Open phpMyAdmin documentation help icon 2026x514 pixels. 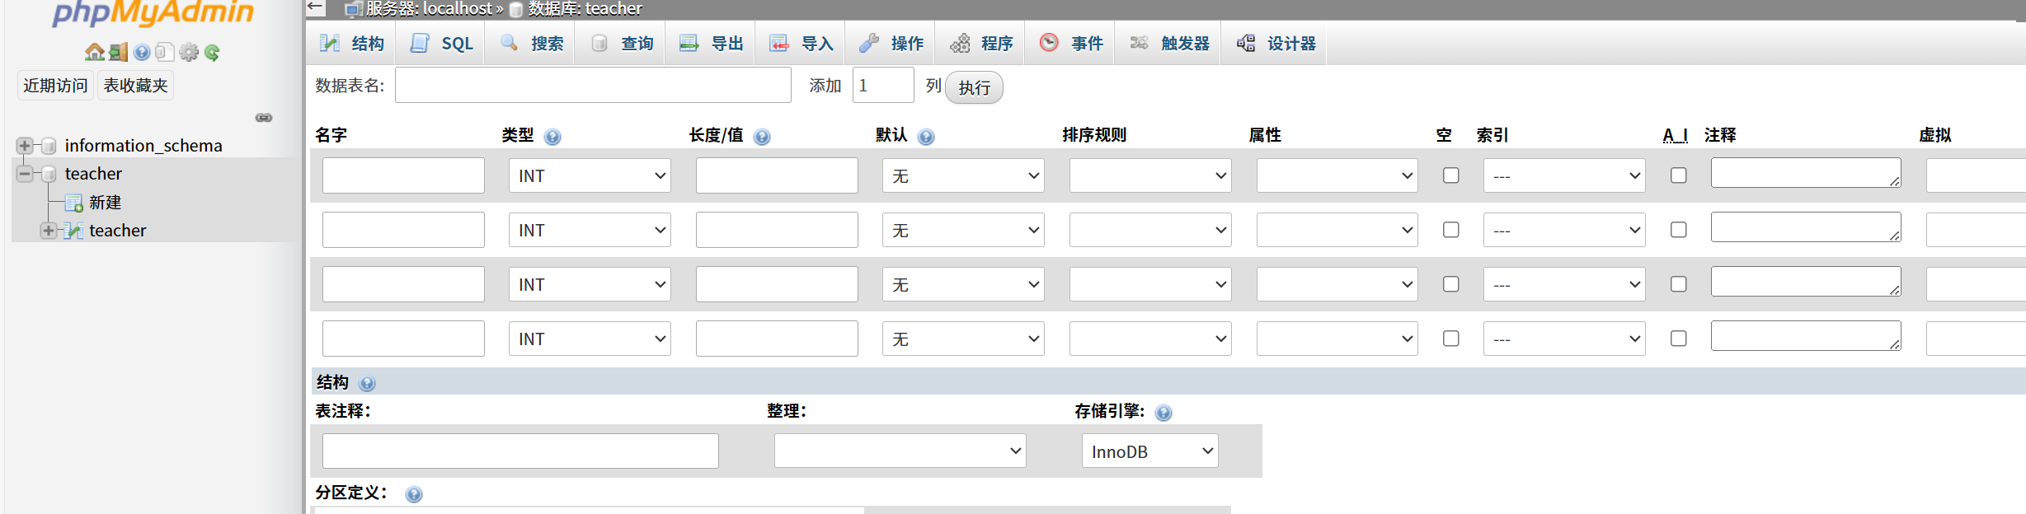(142, 53)
